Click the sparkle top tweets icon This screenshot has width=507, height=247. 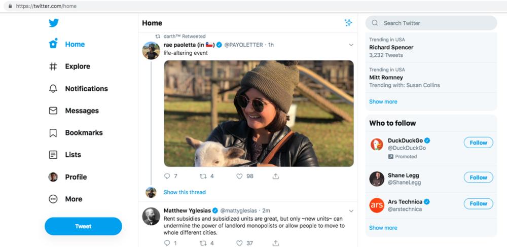[x=348, y=23]
